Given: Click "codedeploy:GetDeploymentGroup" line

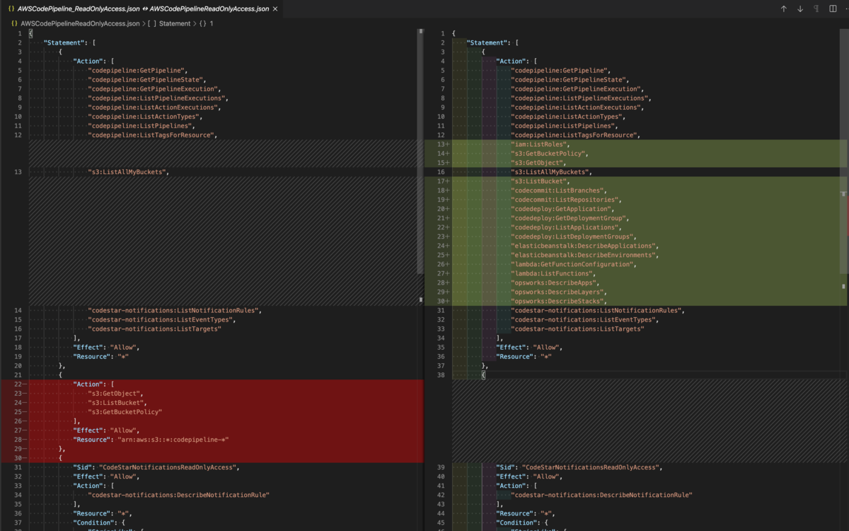Looking at the screenshot, I should (x=570, y=218).
